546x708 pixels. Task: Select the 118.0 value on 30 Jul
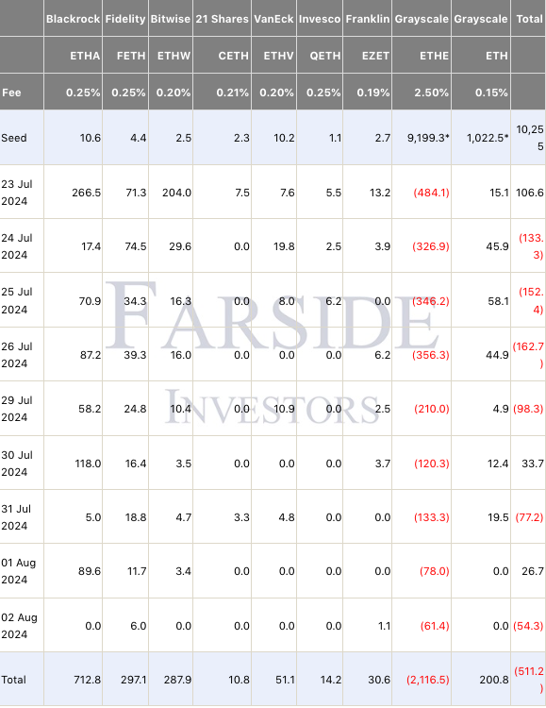pos(88,464)
